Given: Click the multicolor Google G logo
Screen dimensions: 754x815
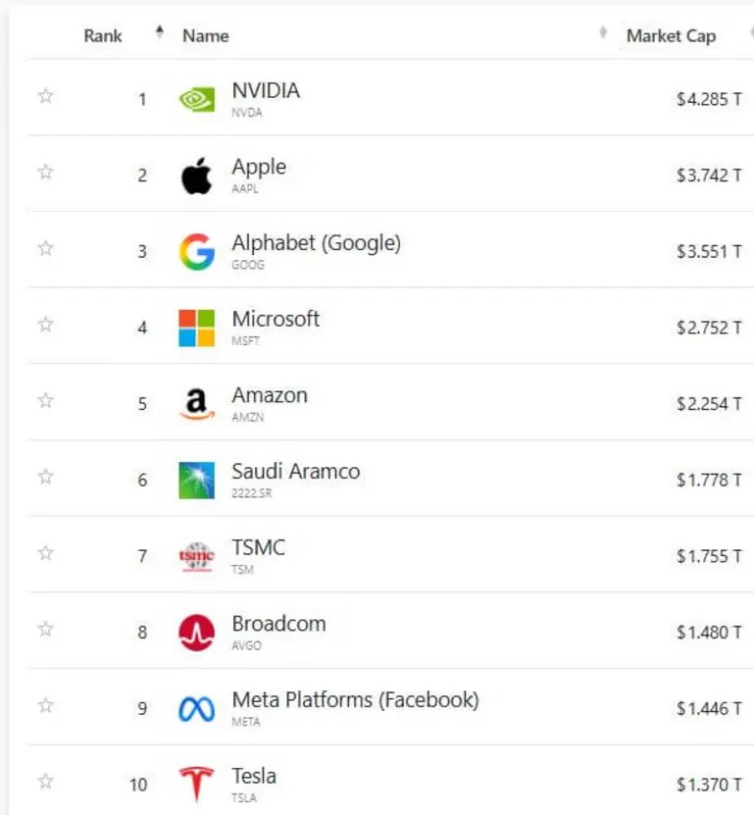Looking at the screenshot, I should click(197, 252).
